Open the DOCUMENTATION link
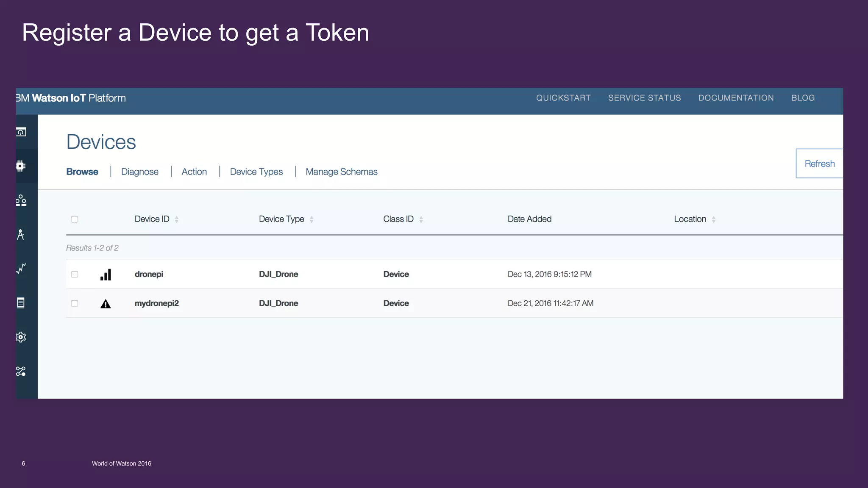 point(736,98)
